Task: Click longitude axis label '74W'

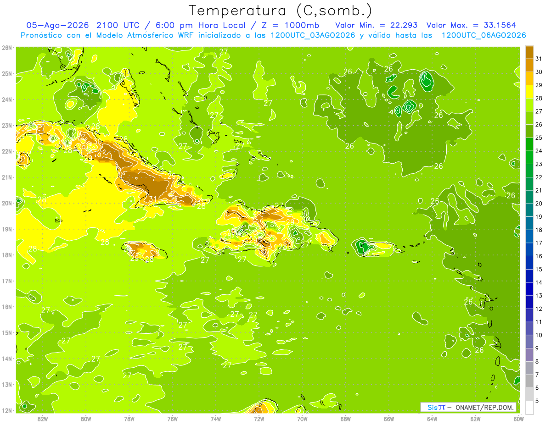Action: pos(215,419)
